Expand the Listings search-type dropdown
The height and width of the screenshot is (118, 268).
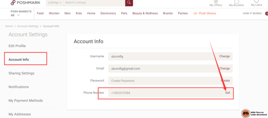coord(55,3)
